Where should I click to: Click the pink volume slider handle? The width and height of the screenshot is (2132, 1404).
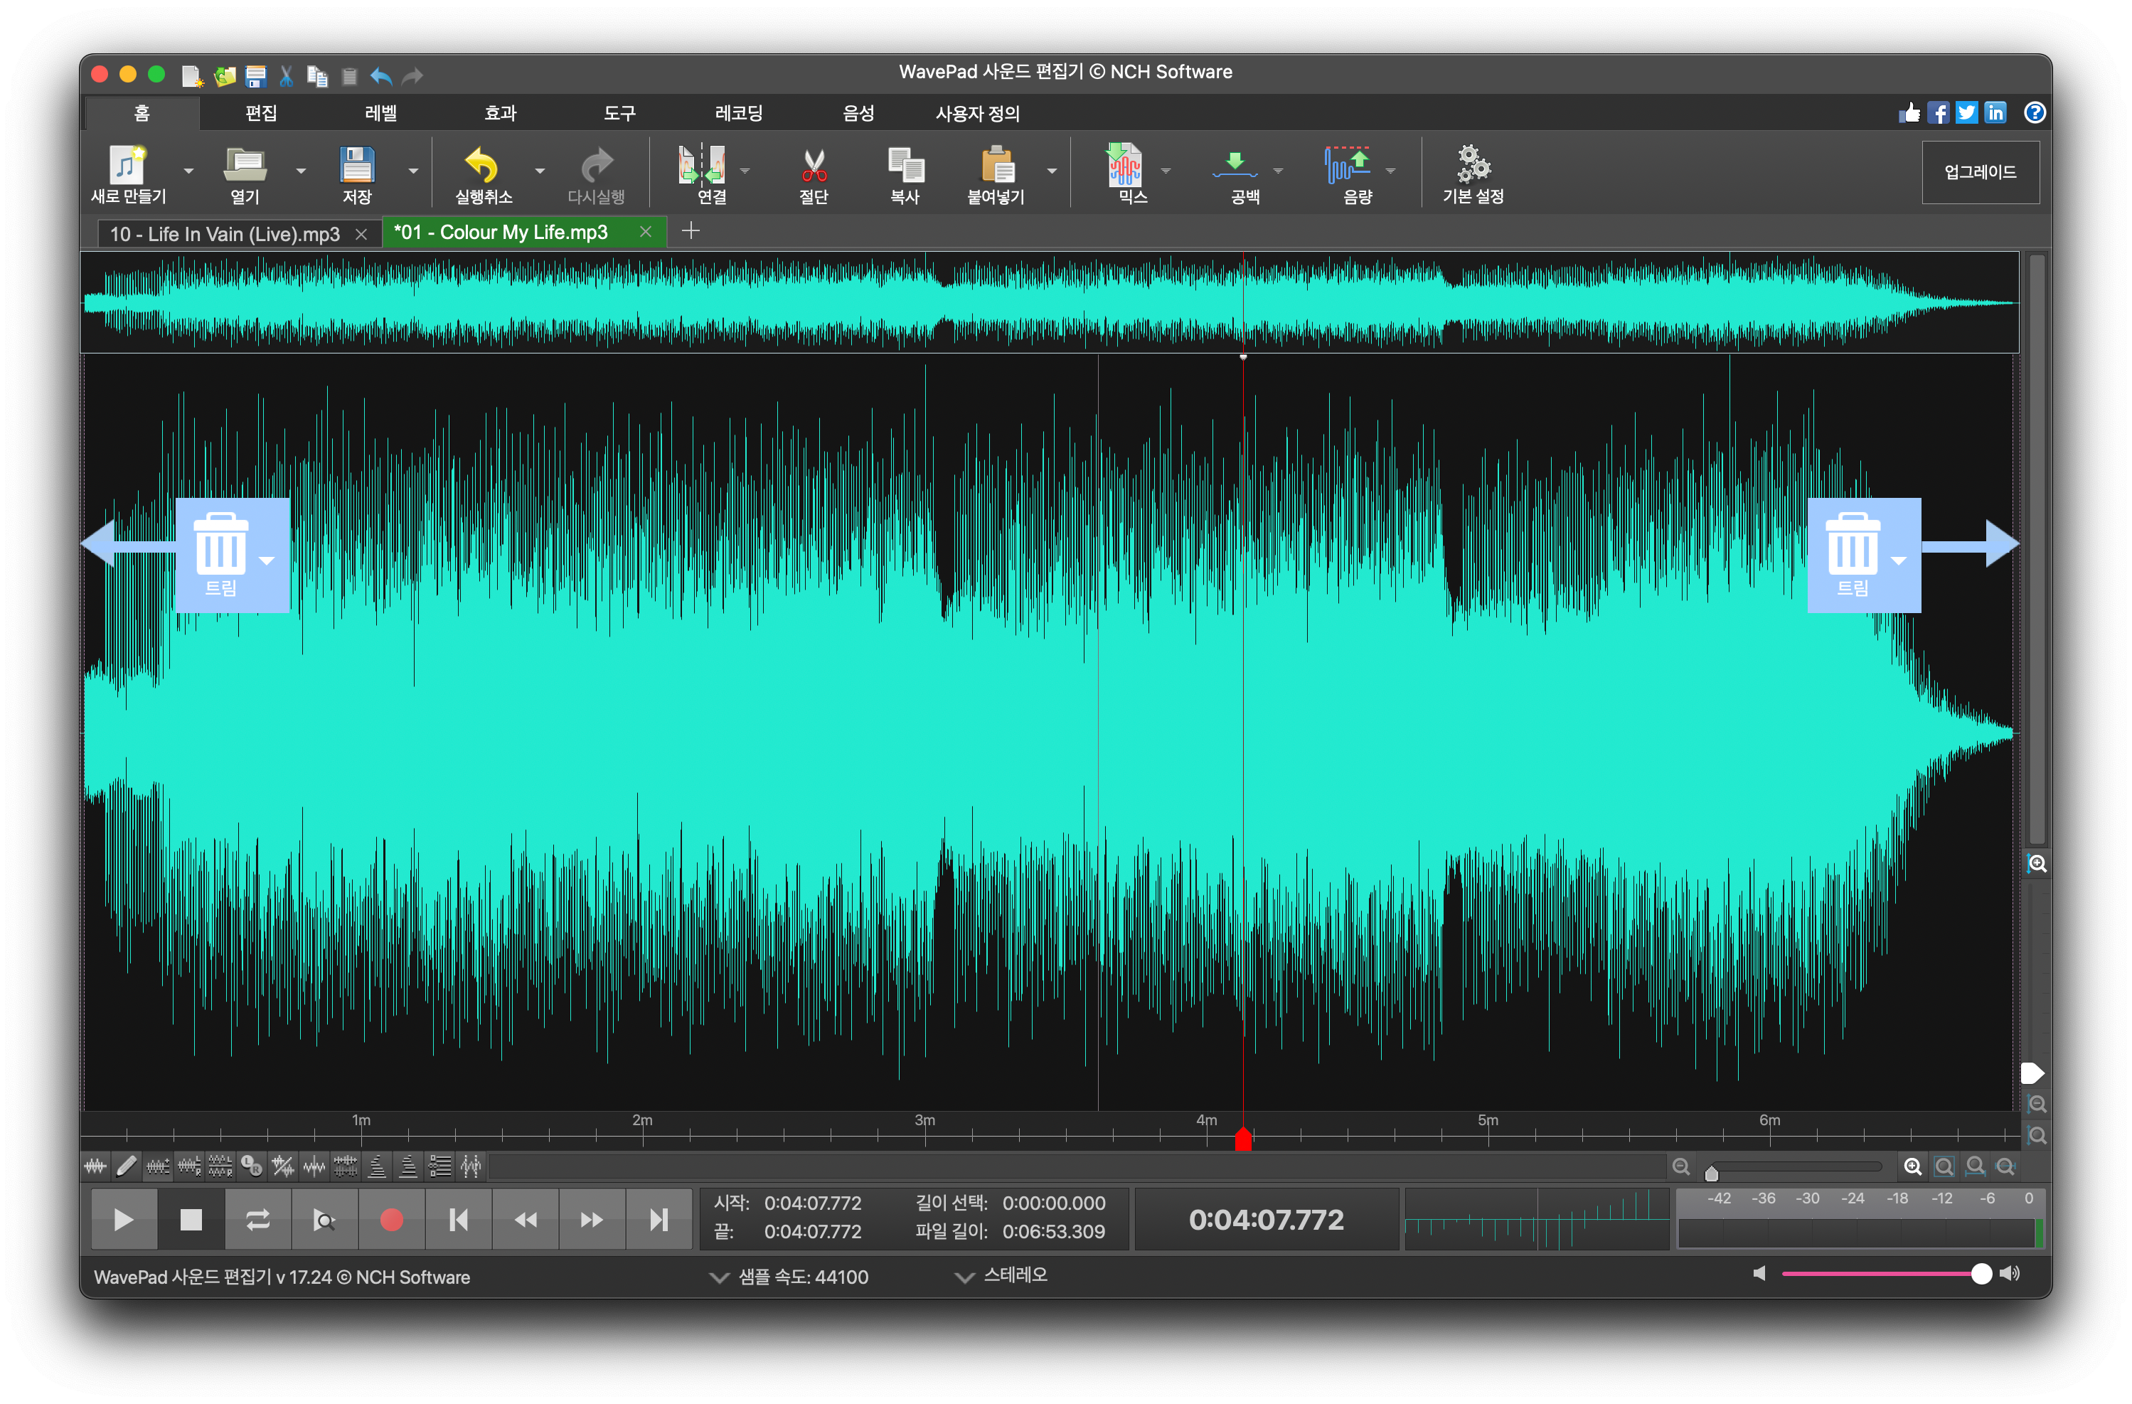[x=1981, y=1274]
